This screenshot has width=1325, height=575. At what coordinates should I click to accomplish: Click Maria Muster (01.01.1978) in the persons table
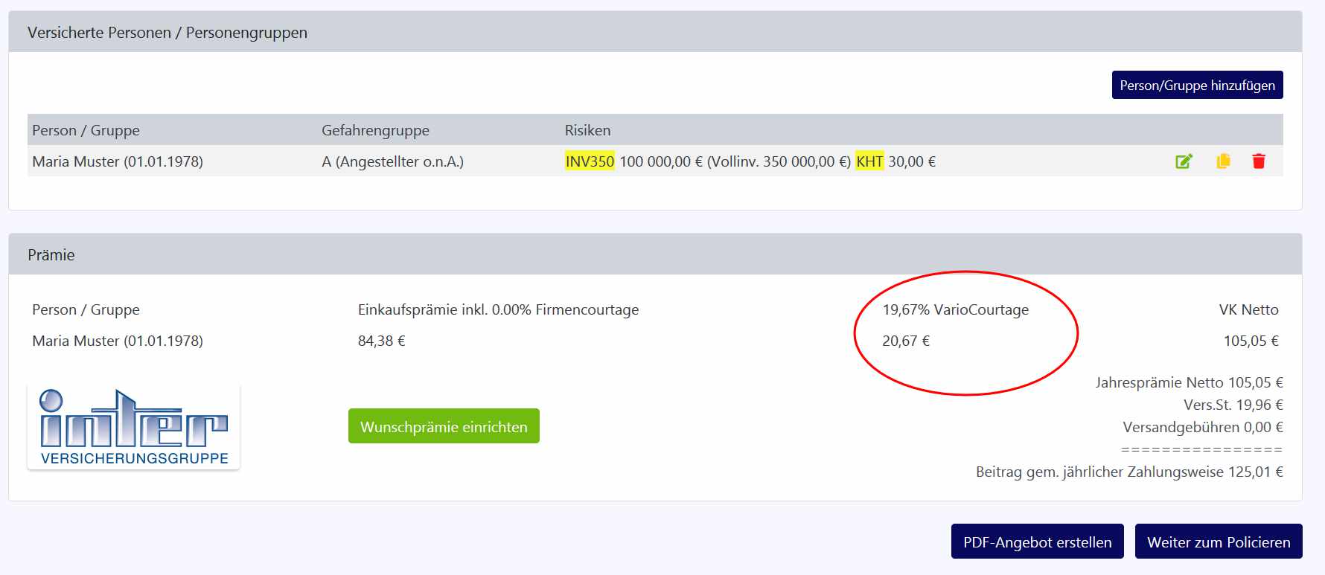pyautogui.click(x=118, y=161)
